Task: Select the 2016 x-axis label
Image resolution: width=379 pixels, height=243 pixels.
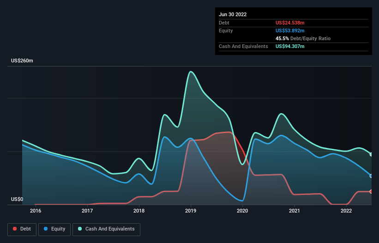Action: point(36,211)
